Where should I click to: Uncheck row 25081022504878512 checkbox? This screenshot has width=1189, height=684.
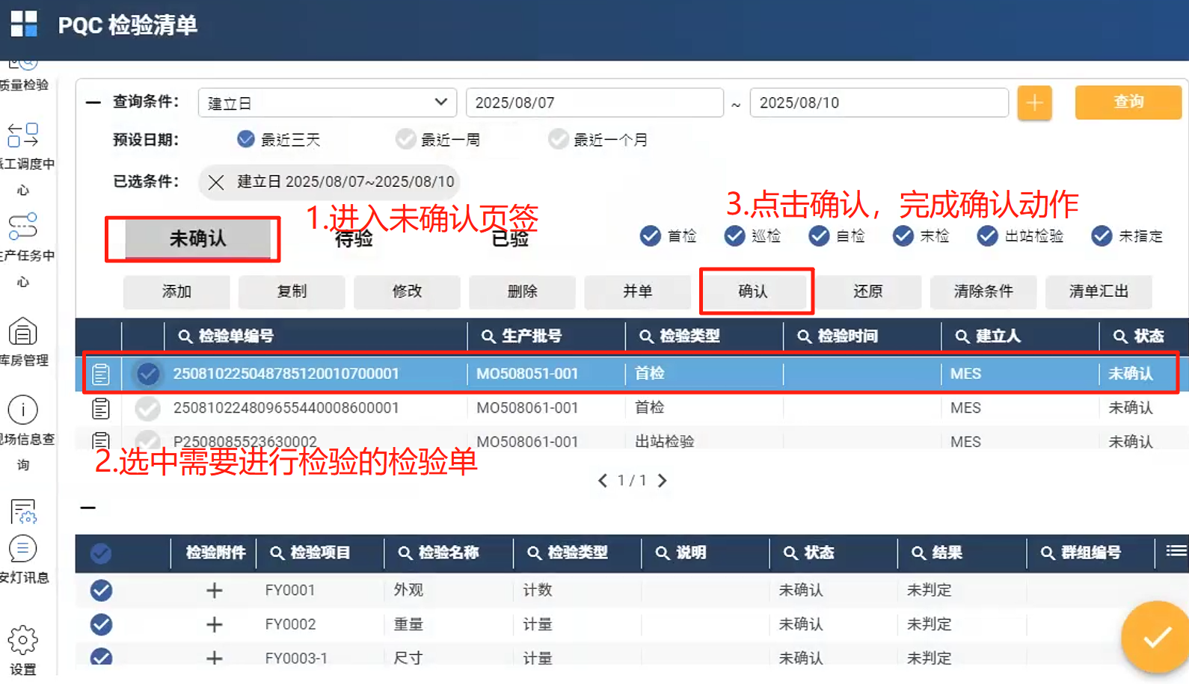pyautogui.click(x=148, y=374)
